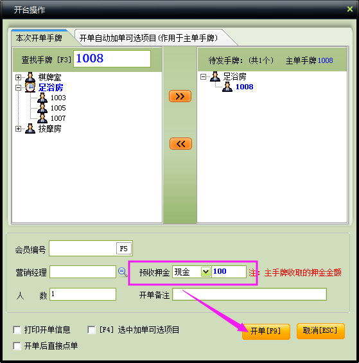Image resolution: width=359 pixels, height=363 pixels.
Task: Open the 现金 deposit payment dropdown
Action: click(206, 272)
